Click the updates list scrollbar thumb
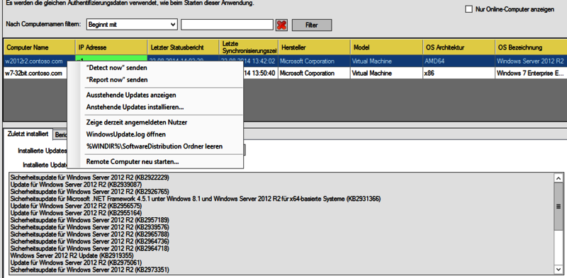 [558, 206]
